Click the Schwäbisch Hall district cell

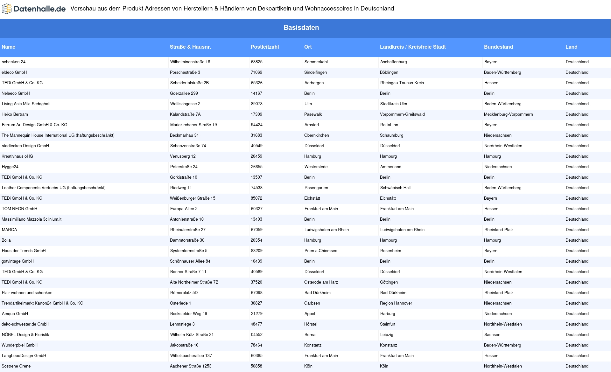tap(395, 188)
